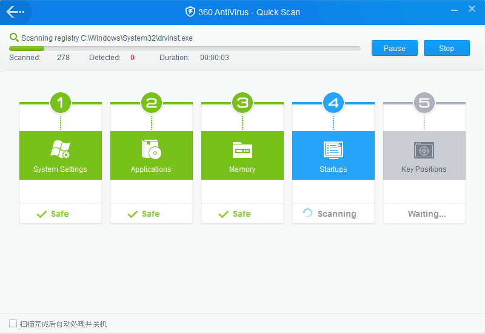Screen dimensions: 485x334
Task: Click the checkmark under Applications
Action: pyautogui.click(x=132, y=214)
